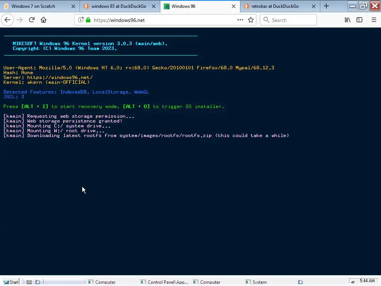Click the green secure connection padlock

[x=88, y=20]
